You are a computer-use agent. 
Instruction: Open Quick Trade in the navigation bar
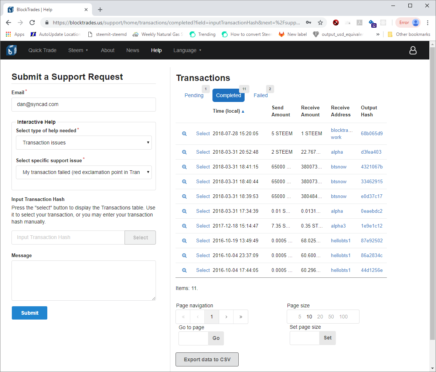[x=42, y=50]
